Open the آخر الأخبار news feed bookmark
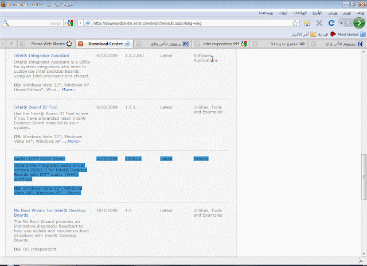Viewport: 367px width, 266px height. (x=300, y=34)
